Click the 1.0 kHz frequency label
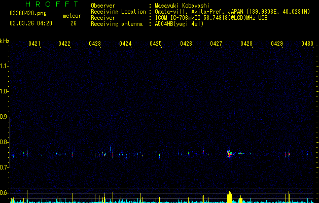 4,91
